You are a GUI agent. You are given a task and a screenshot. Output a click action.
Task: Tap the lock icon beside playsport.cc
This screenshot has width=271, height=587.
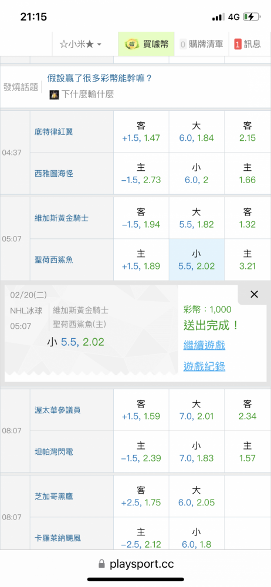tap(101, 564)
